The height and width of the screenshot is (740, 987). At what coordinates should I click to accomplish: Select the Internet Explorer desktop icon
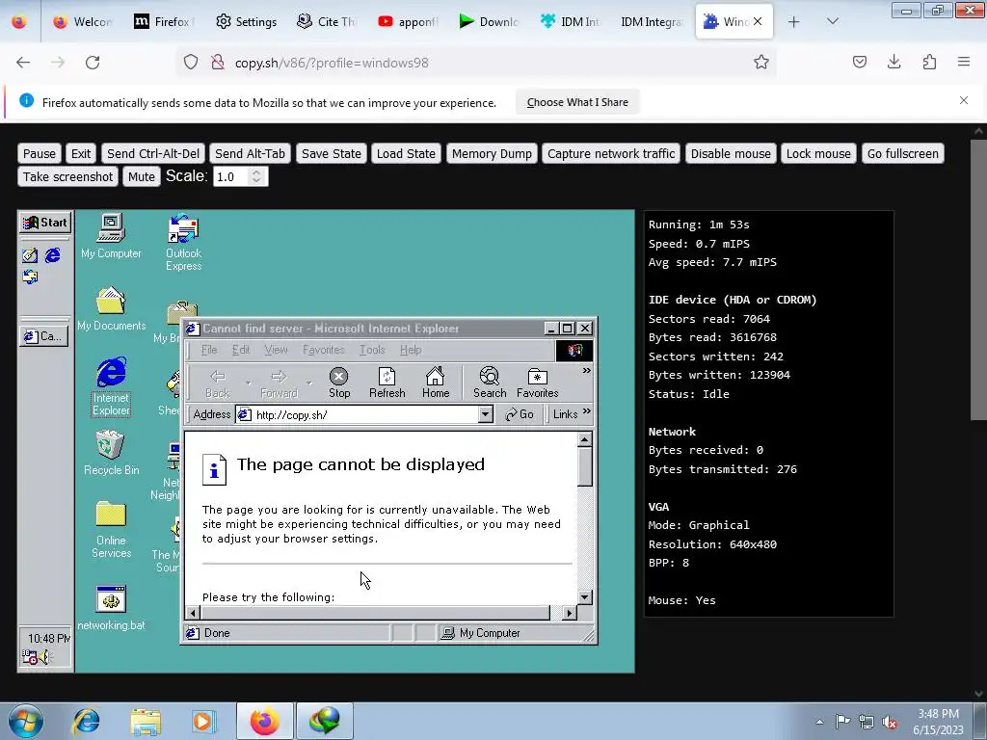pos(112,386)
